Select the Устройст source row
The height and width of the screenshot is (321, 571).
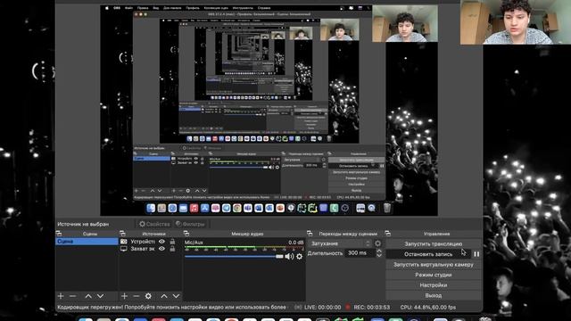[151, 242]
